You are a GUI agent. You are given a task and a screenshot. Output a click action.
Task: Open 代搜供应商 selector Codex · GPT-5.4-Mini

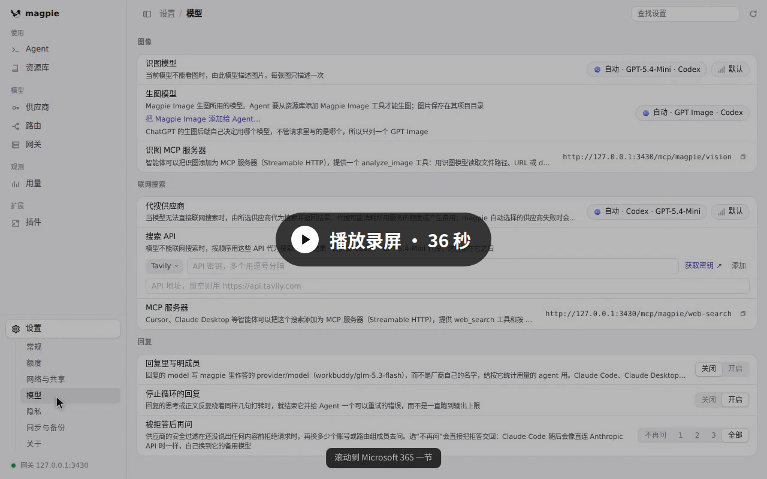tap(647, 211)
